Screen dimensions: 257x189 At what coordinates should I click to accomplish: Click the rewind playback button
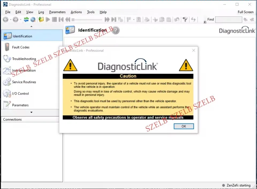tap(68, 19)
